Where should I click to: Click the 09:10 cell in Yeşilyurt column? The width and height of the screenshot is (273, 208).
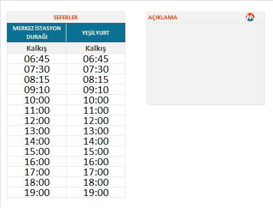click(96, 90)
